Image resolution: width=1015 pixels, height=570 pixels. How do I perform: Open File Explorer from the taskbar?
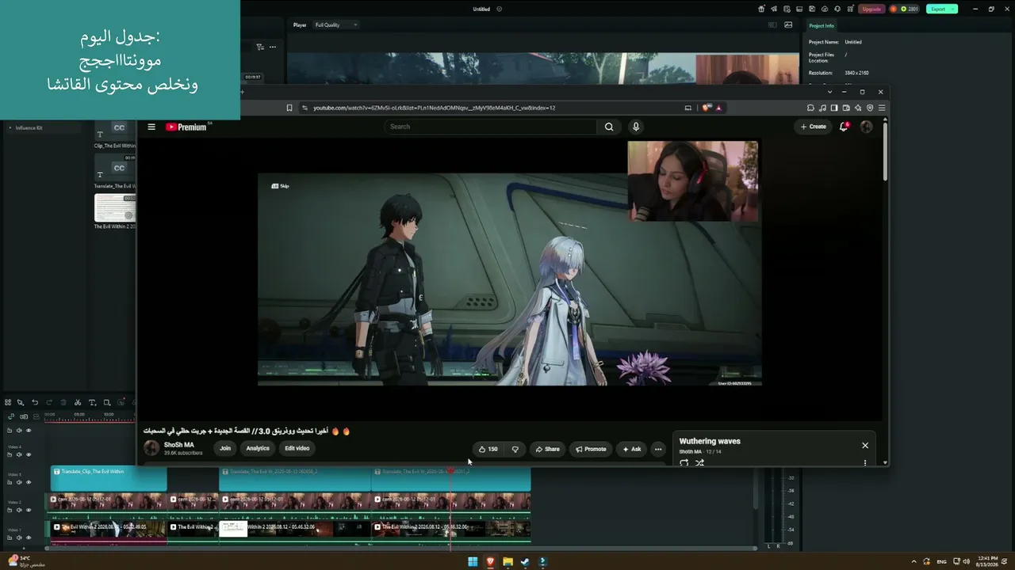(507, 562)
